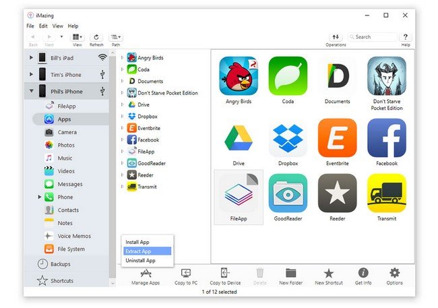Viewport: 438px width, 308px height.
Task: Choose Extract App from popup menu
Action: (147, 251)
